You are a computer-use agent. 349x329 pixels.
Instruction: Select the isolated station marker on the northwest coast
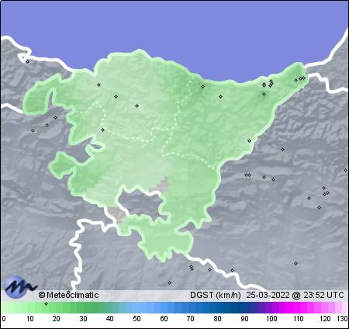pyautogui.click(x=28, y=61)
